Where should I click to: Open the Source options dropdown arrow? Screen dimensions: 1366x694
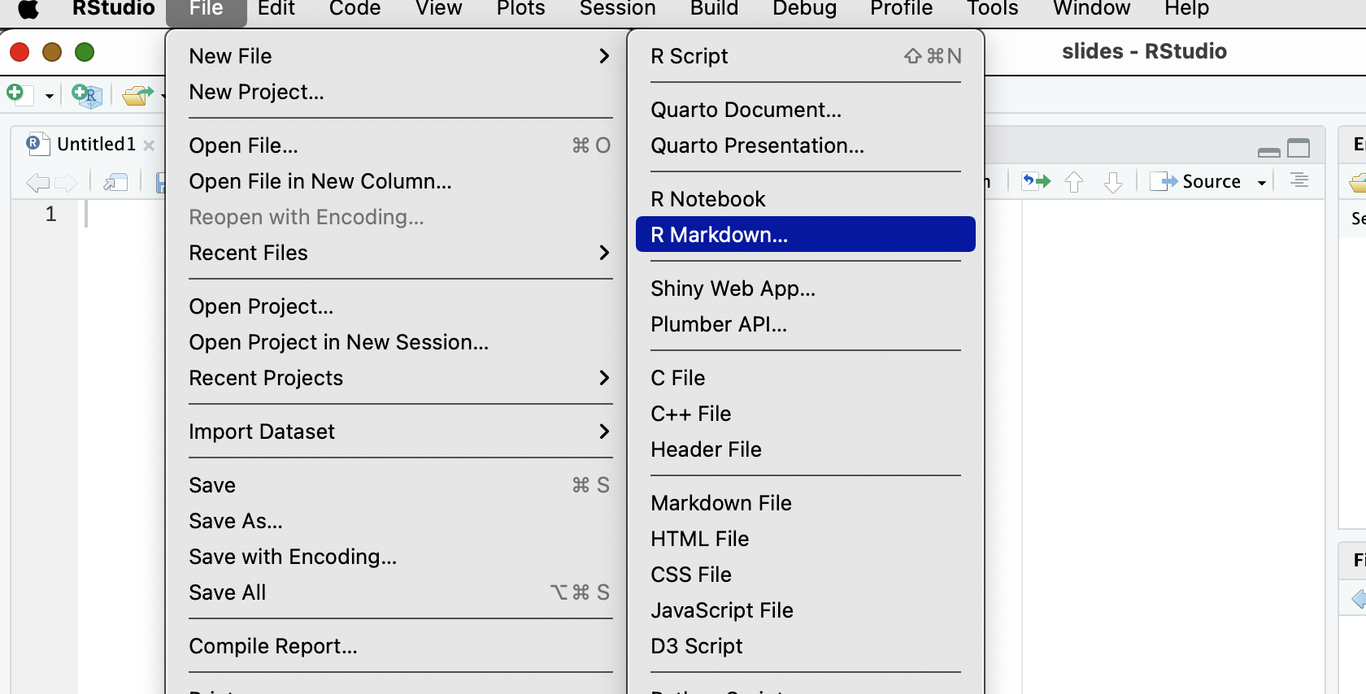point(1262,183)
